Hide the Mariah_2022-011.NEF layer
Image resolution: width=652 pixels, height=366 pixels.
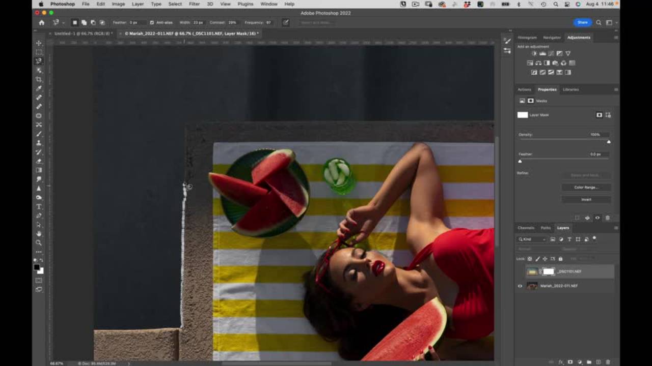pos(520,286)
